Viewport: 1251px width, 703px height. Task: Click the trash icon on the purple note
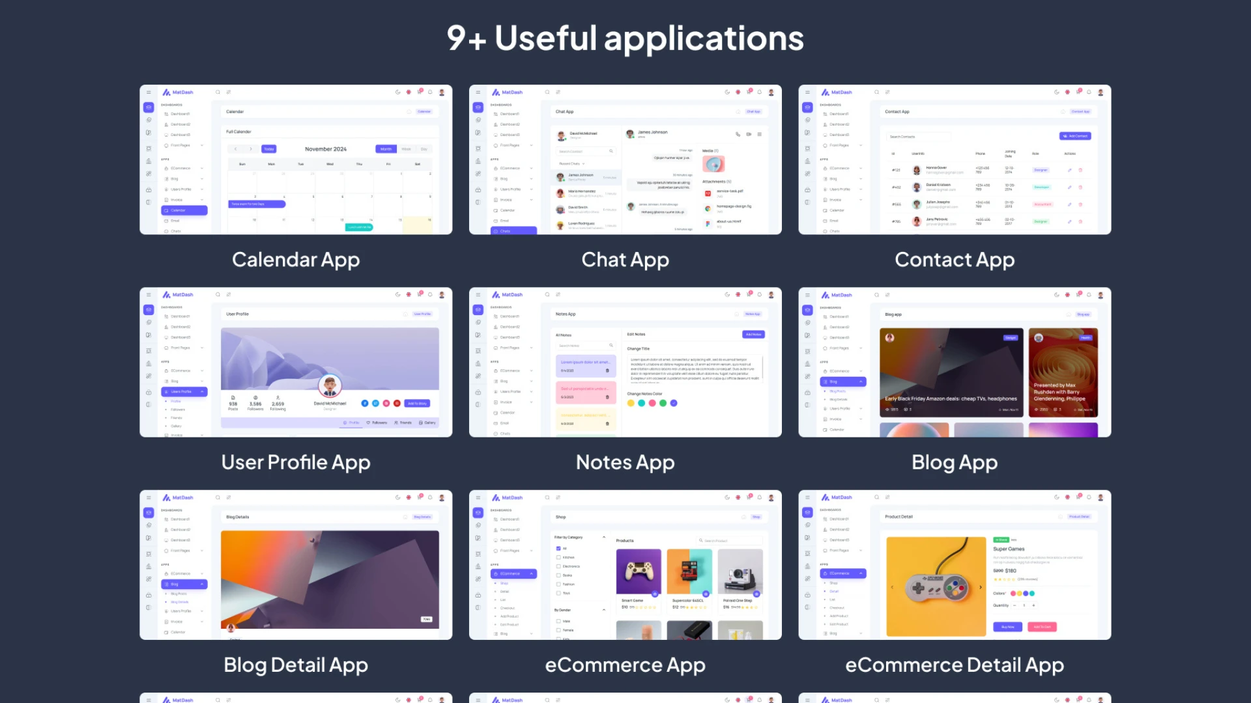click(607, 370)
